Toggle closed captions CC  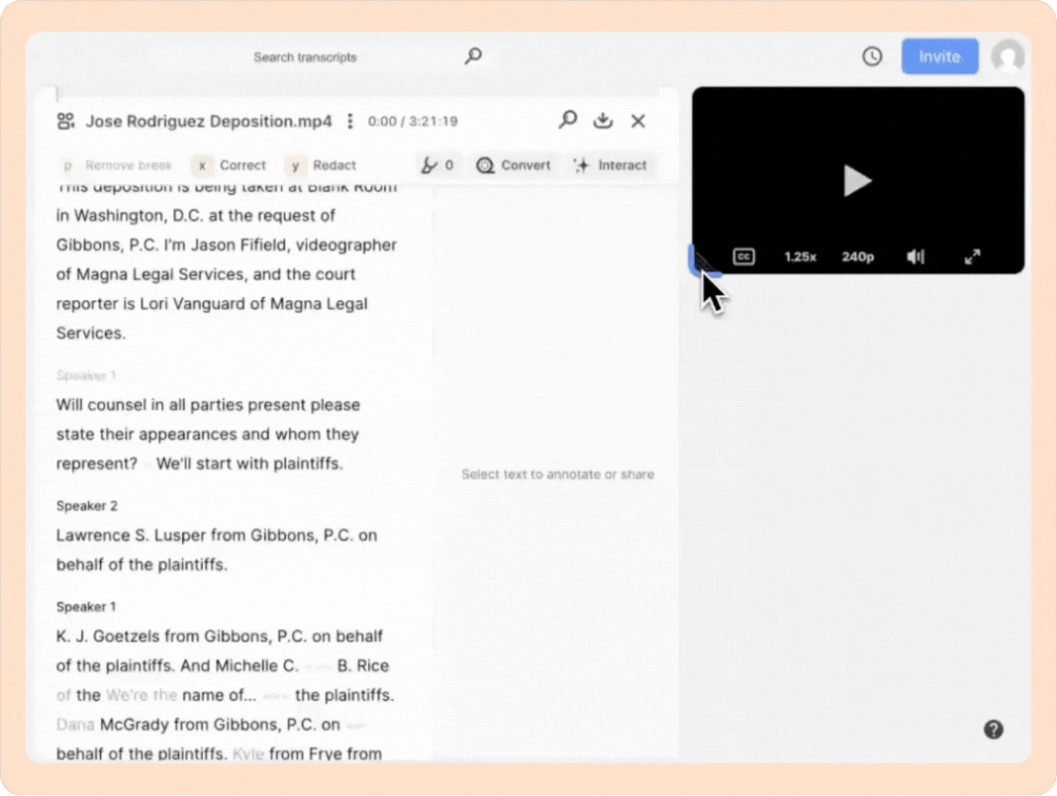(743, 256)
